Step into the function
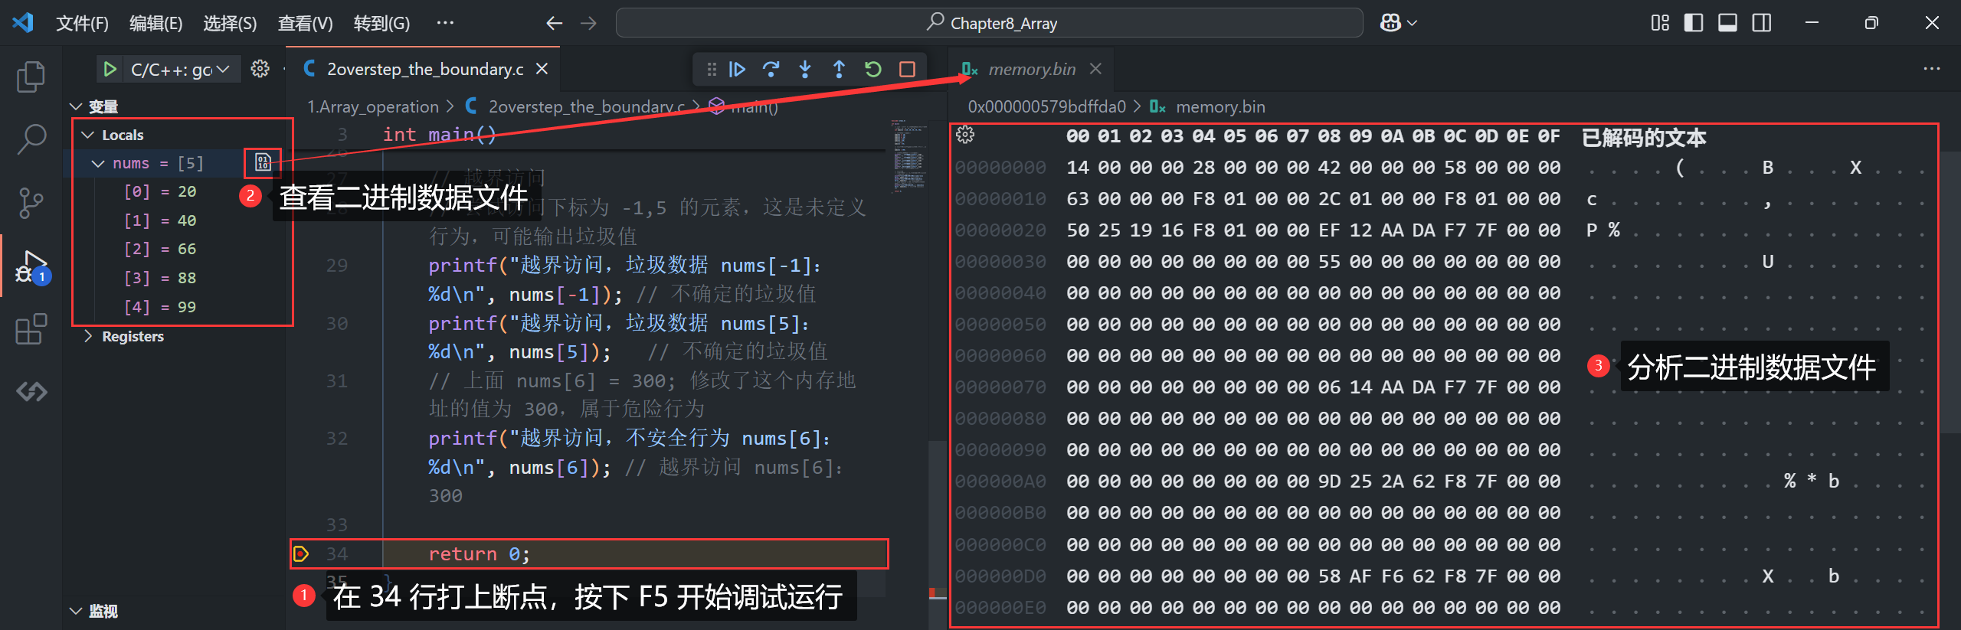1961x630 pixels. 805,70
